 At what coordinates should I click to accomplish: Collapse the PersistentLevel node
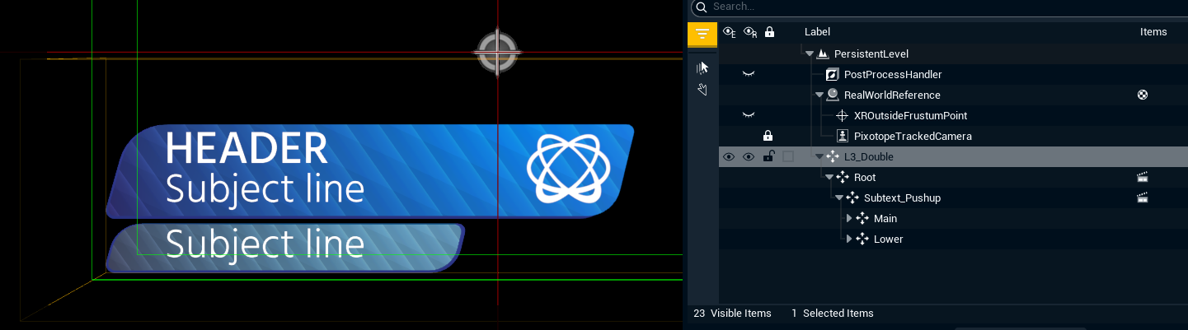pos(810,54)
